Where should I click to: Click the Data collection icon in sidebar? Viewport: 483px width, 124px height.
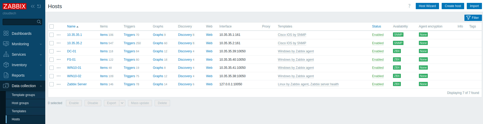[6, 86]
